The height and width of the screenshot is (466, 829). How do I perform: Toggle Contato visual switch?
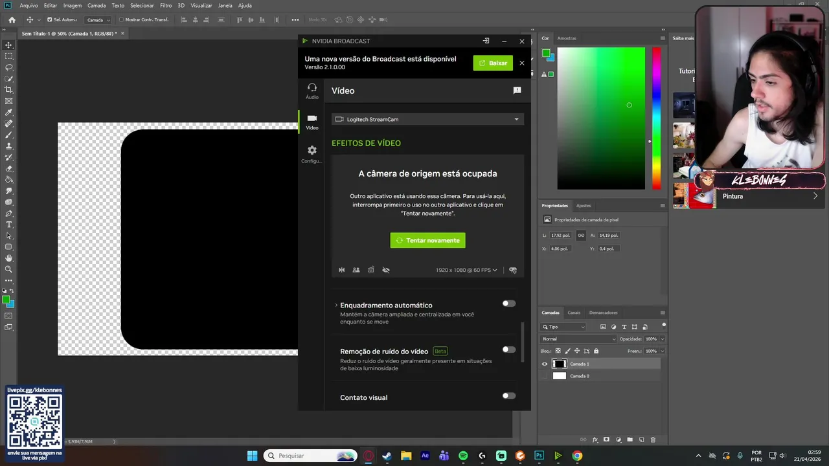[509, 395]
